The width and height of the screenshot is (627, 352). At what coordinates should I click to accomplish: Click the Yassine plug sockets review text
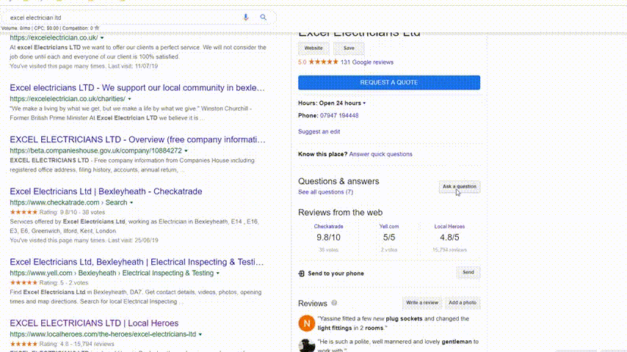tap(394, 323)
